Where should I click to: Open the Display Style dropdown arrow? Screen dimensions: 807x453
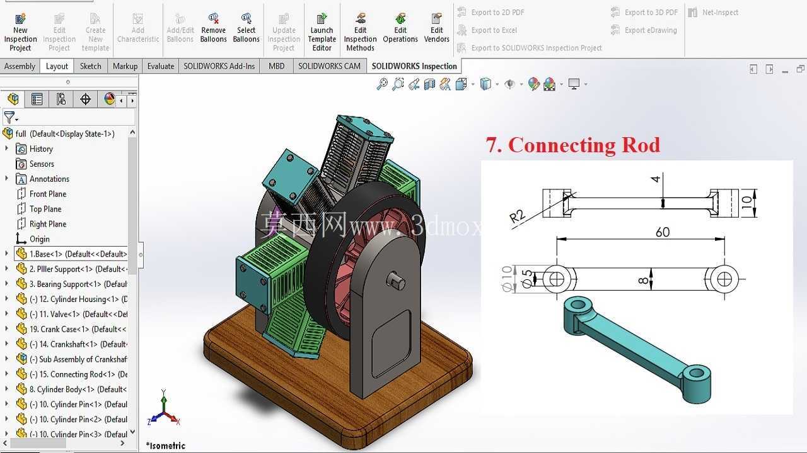(x=497, y=84)
